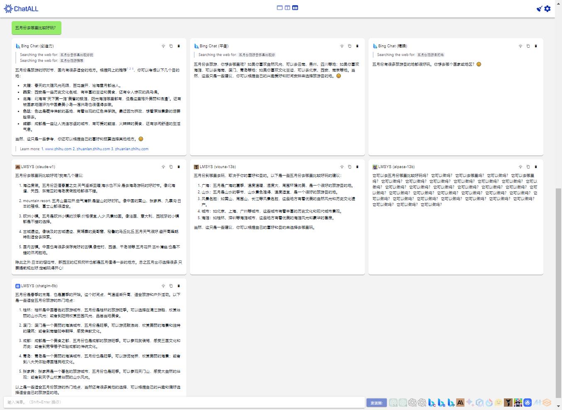Image resolution: width=562 pixels, height=410 pixels.
Task: Switch to single-column layout
Action: point(280,7)
